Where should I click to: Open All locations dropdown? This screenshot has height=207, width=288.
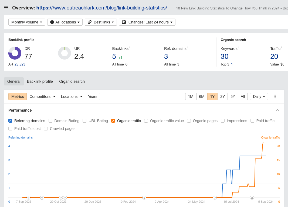tap(65, 22)
